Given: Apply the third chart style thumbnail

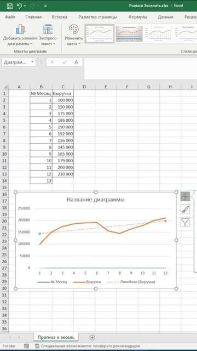Looking at the screenshot, I should 159,33.
